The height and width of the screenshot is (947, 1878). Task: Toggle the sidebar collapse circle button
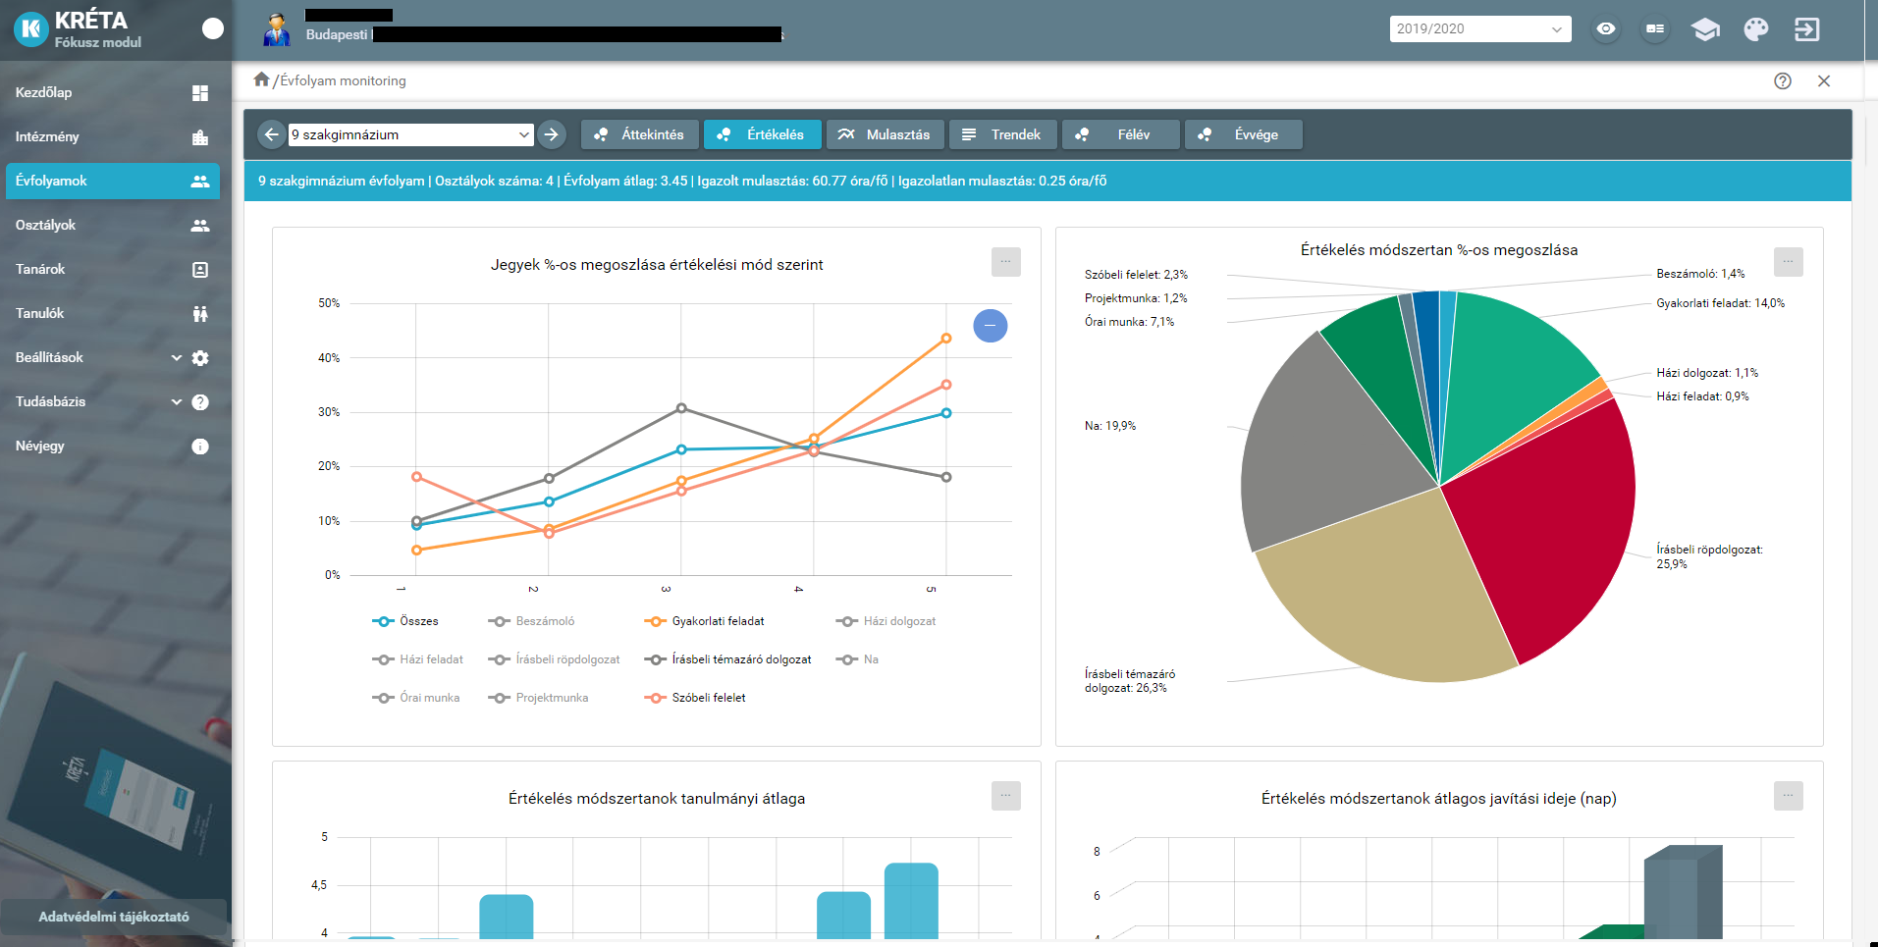(213, 29)
